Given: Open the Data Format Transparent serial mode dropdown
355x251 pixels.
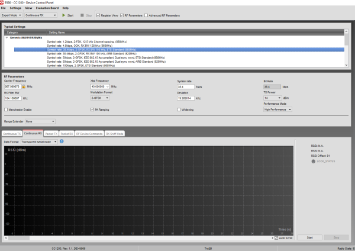Looking at the screenshot, I should point(39,142).
